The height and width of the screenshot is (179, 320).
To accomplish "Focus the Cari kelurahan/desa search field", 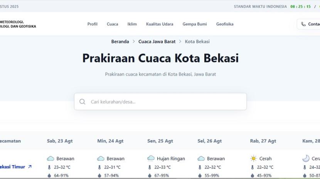I will [166, 102].
